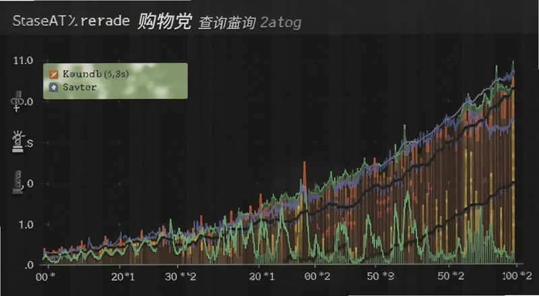The width and height of the screenshot is (539, 296).
Task: Click the 1.0 y-axis label
Action: pyautogui.click(x=26, y=225)
